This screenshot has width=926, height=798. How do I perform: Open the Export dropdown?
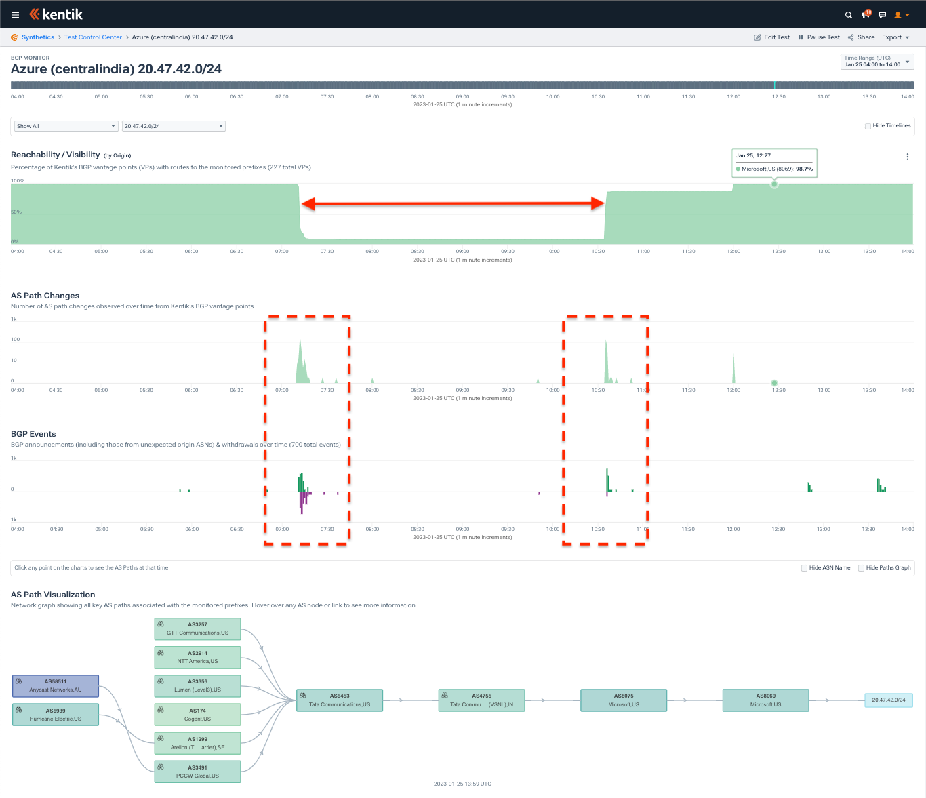[x=895, y=37]
